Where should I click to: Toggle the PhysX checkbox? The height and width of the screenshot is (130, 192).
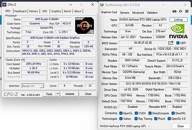pyautogui.click(x=156, y=119)
